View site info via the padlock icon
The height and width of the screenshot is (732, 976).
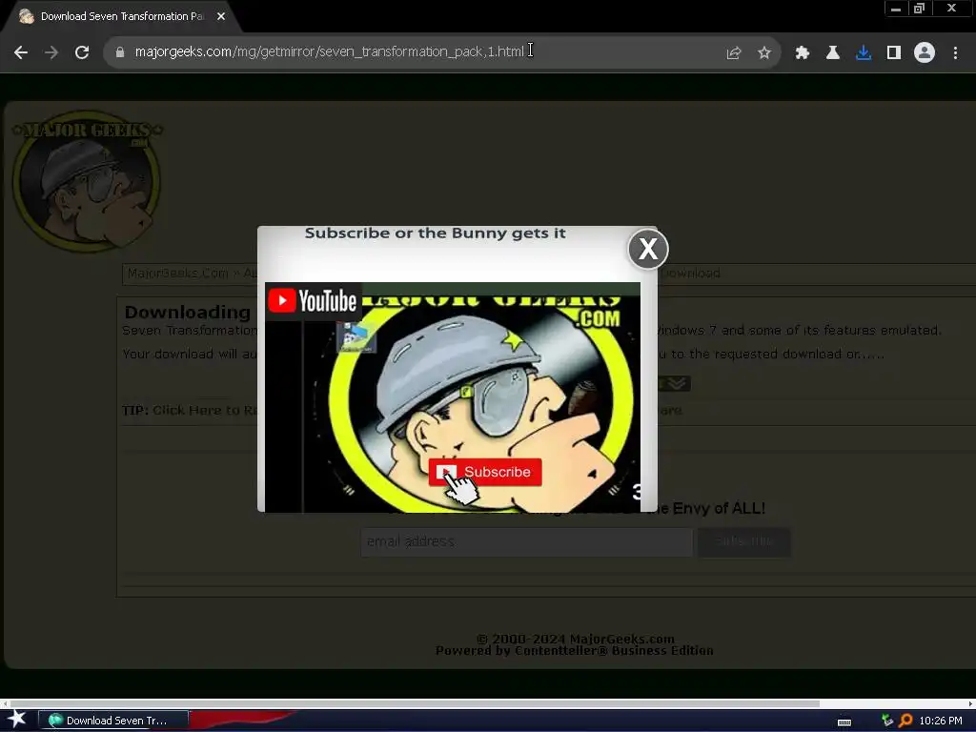pos(120,52)
